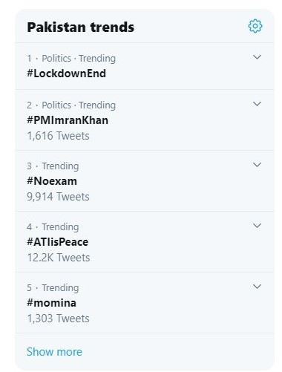The height and width of the screenshot is (372, 282).
Task: Open chevron menu beside #momina
Action: coord(257,287)
